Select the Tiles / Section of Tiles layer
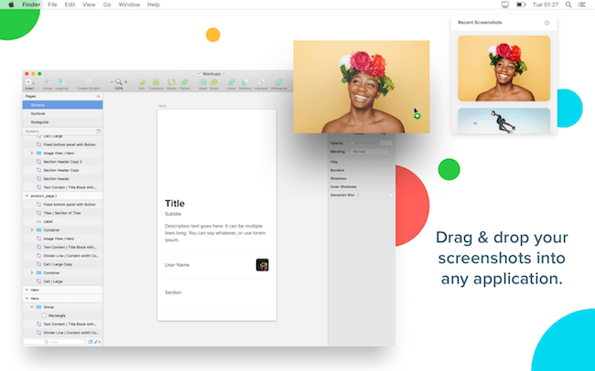 (62, 213)
